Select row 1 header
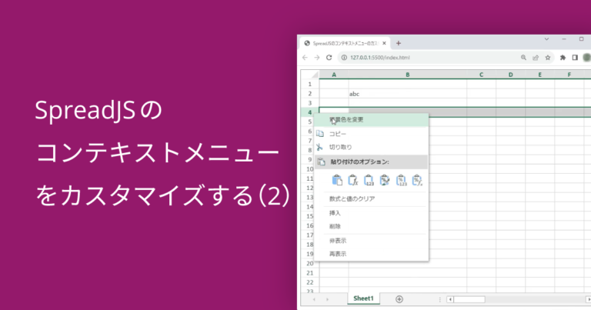 pyautogui.click(x=310, y=84)
